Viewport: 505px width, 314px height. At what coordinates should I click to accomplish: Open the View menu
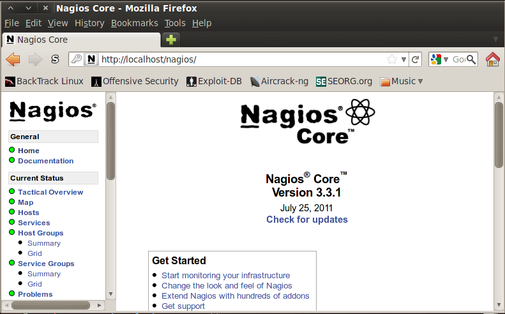coord(58,23)
